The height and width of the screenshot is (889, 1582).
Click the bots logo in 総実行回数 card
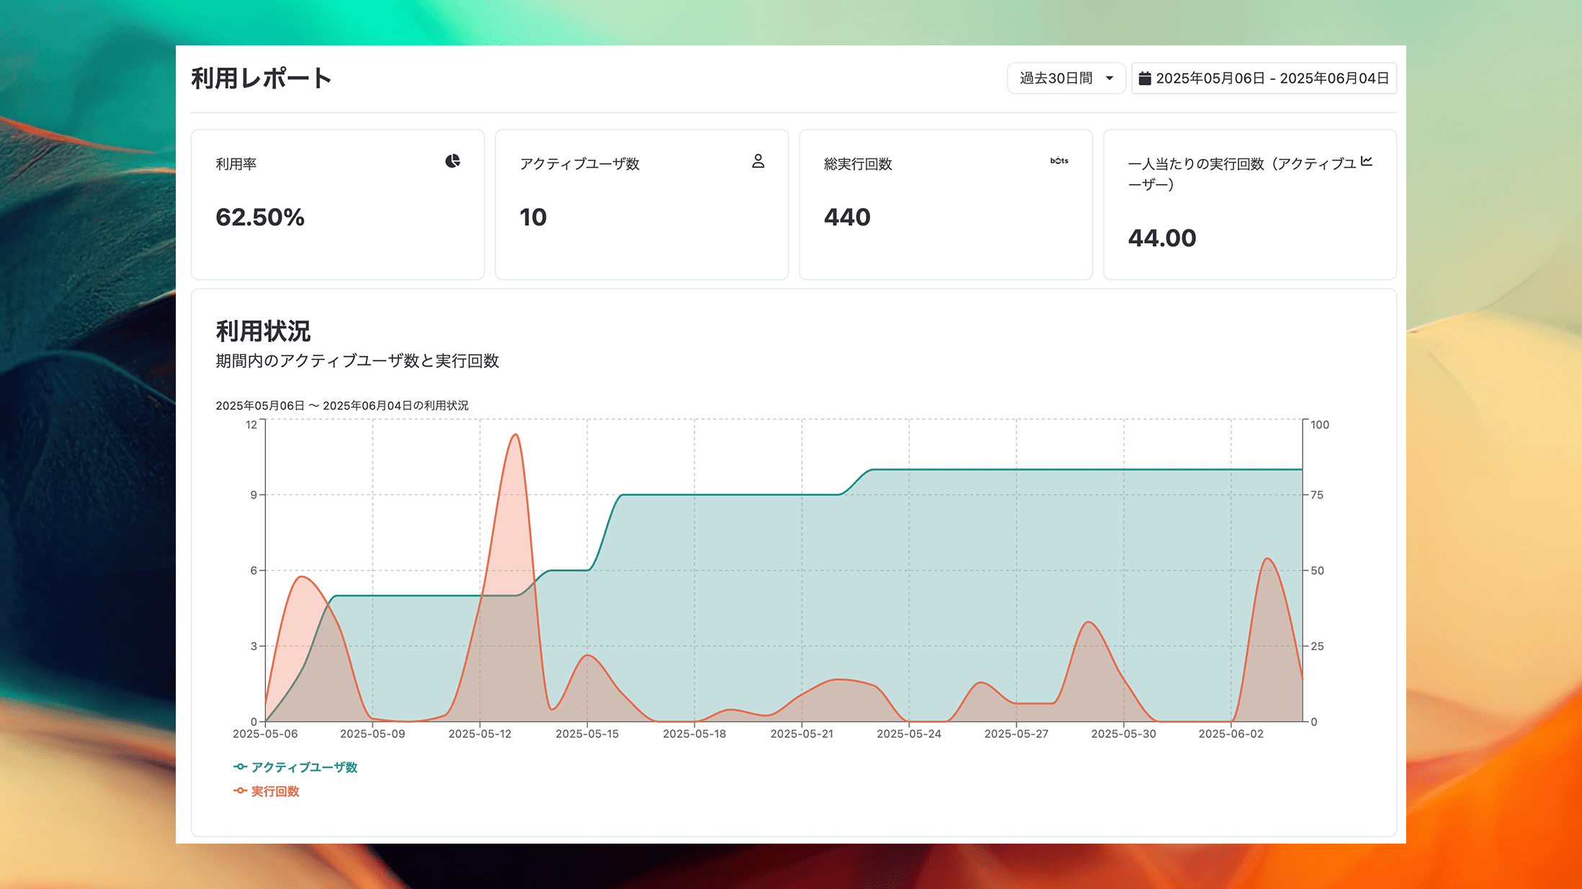[1059, 161]
